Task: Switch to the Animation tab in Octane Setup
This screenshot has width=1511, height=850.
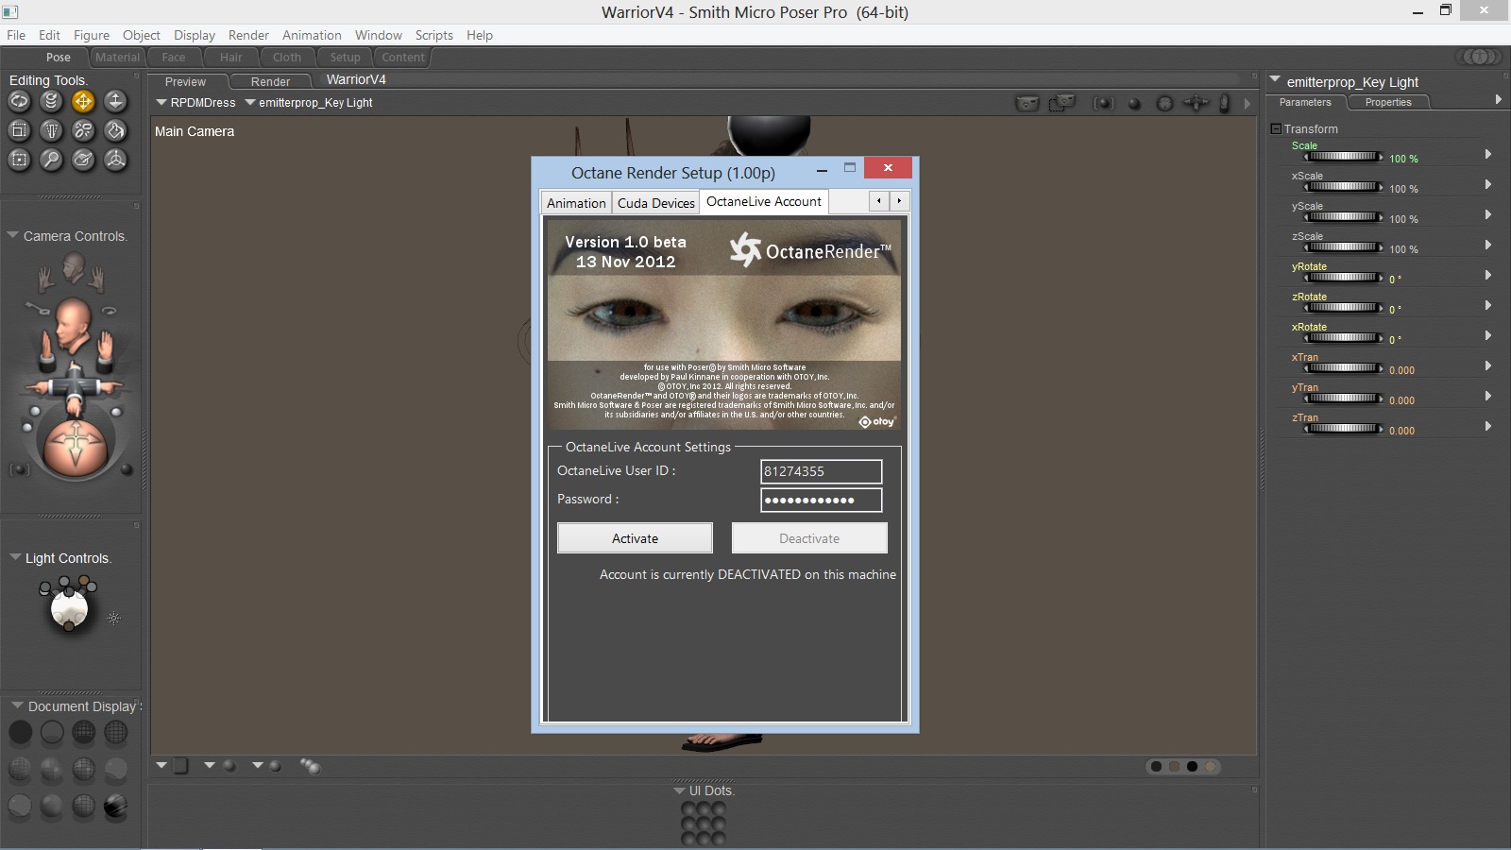Action: (x=576, y=203)
